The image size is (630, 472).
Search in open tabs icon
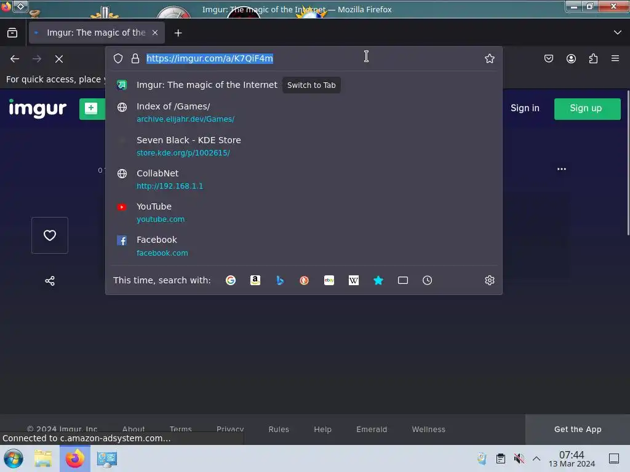[403, 280]
